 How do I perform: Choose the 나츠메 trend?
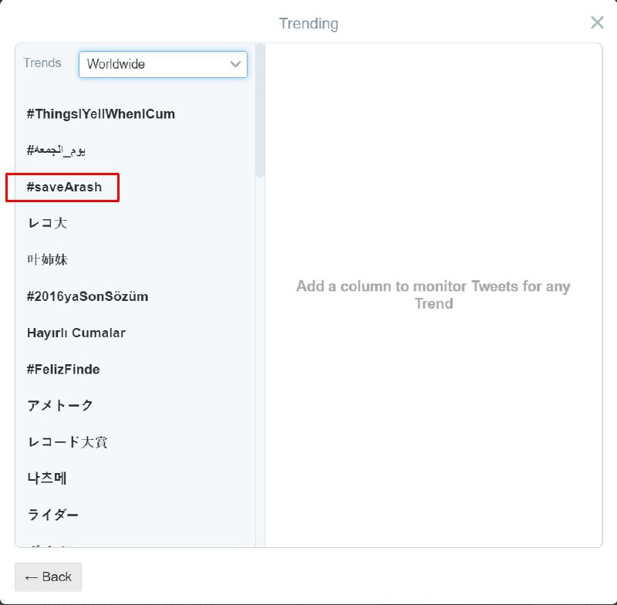pyautogui.click(x=47, y=478)
